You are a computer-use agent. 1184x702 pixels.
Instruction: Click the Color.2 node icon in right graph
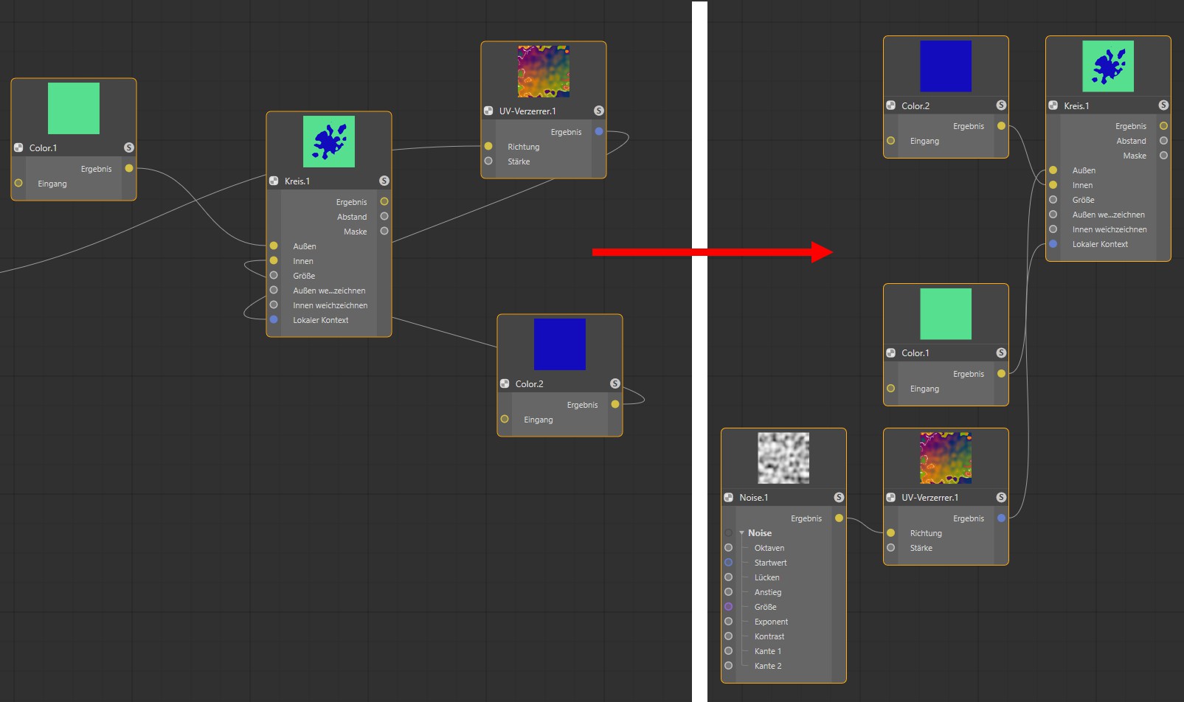pyautogui.click(x=891, y=105)
